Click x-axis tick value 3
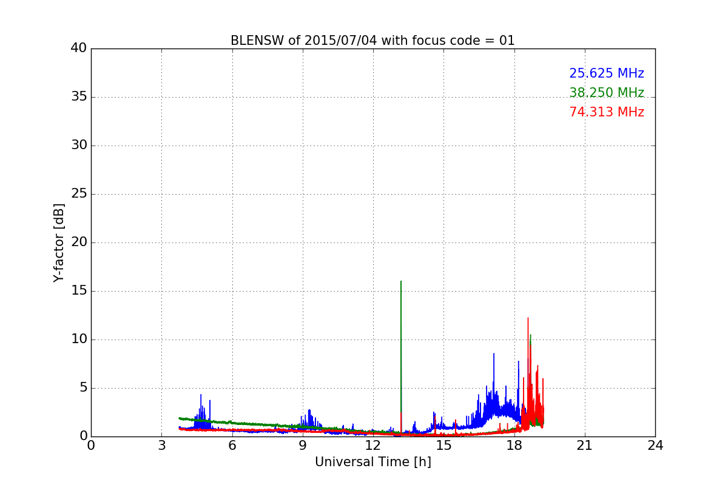The width and height of the screenshot is (728, 485). tap(161, 446)
